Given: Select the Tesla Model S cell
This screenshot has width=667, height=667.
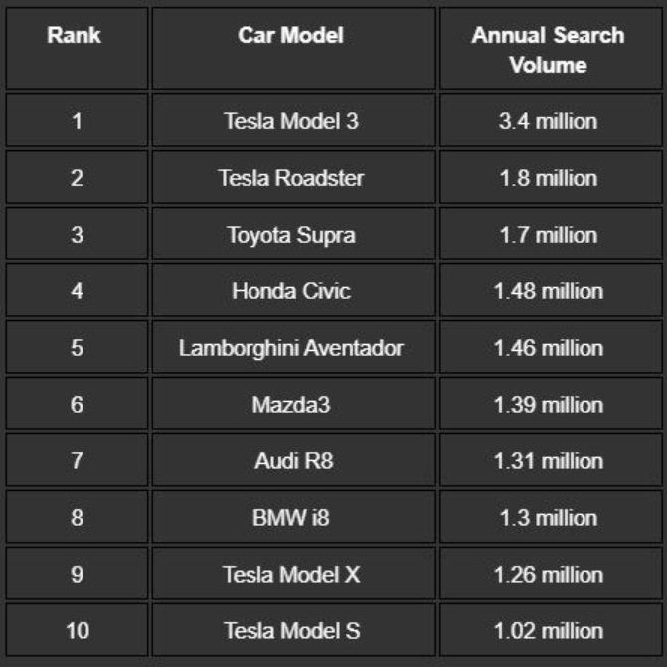Looking at the screenshot, I should pyautogui.click(x=291, y=631).
